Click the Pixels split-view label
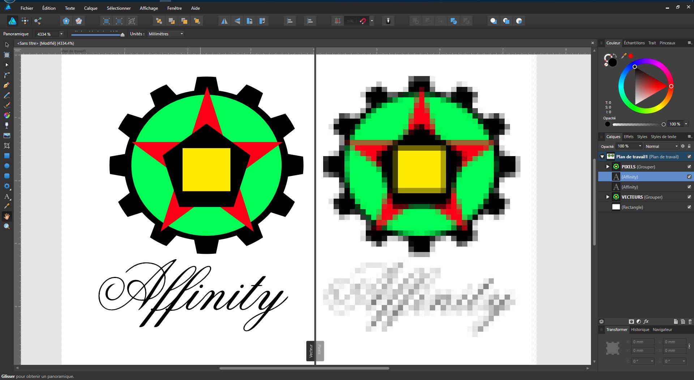This screenshot has height=380, width=694. tap(320, 351)
